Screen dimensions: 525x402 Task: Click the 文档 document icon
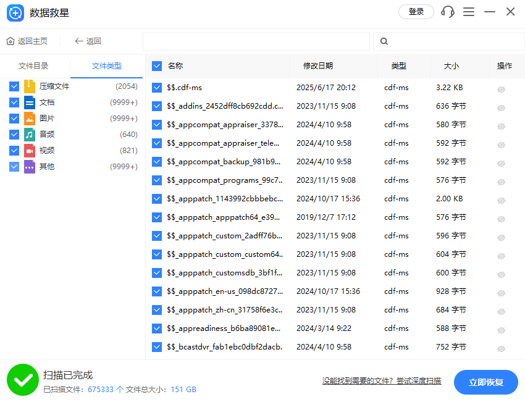tap(30, 103)
